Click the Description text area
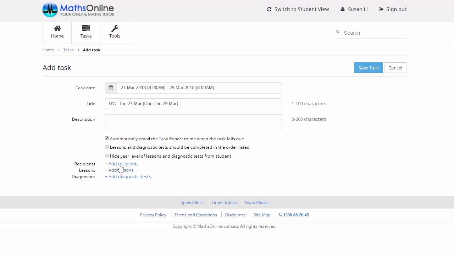 coord(193,122)
